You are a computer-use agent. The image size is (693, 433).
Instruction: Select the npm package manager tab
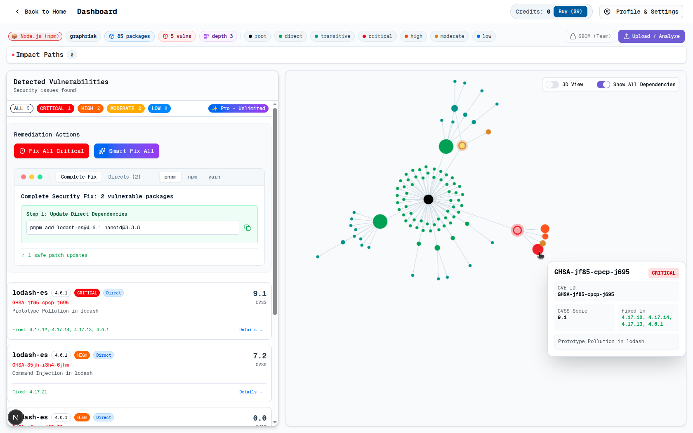click(x=192, y=177)
